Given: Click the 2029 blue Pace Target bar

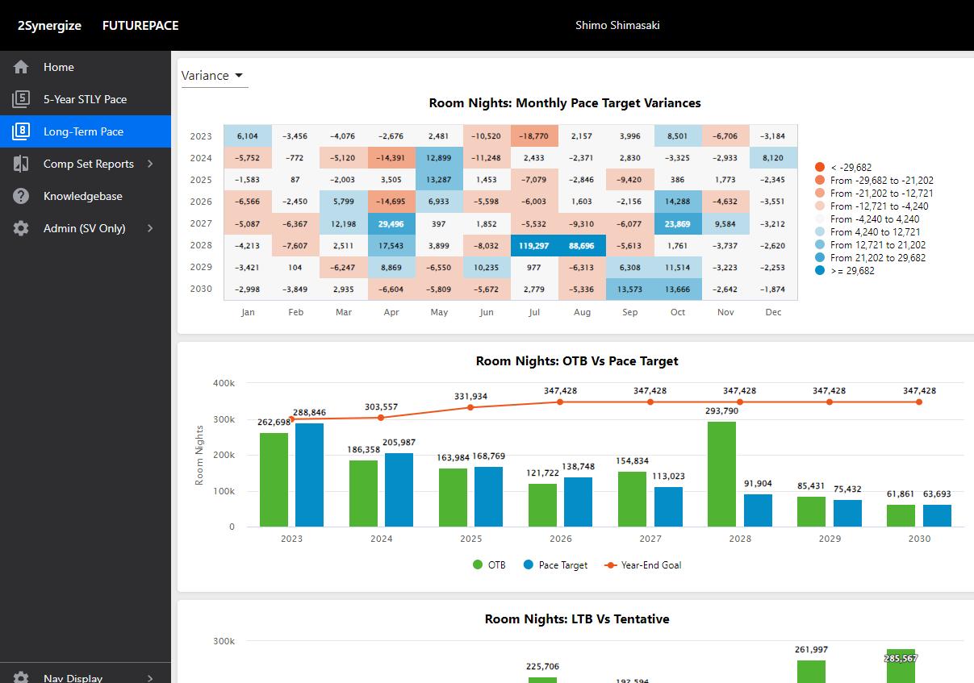Looking at the screenshot, I should tap(847, 513).
